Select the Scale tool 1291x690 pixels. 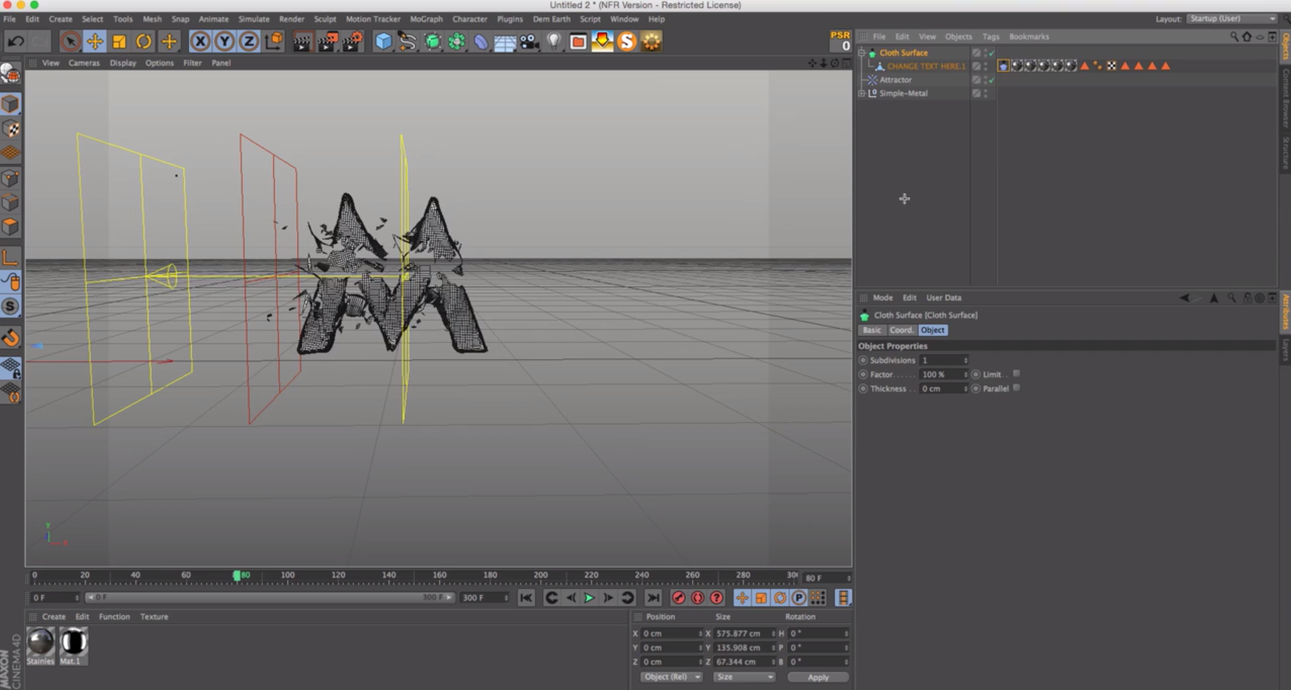click(x=119, y=42)
